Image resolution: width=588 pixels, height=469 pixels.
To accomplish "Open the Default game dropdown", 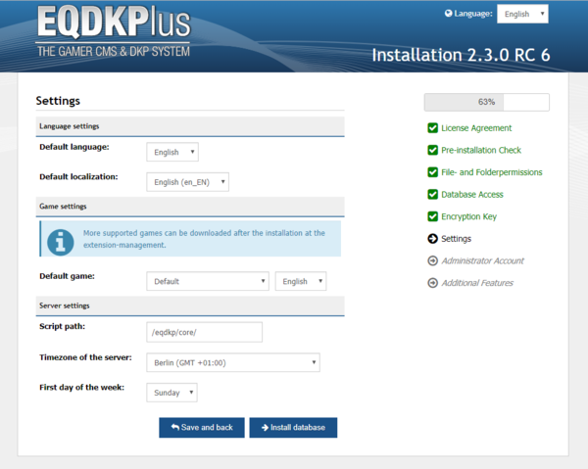I will [208, 281].
